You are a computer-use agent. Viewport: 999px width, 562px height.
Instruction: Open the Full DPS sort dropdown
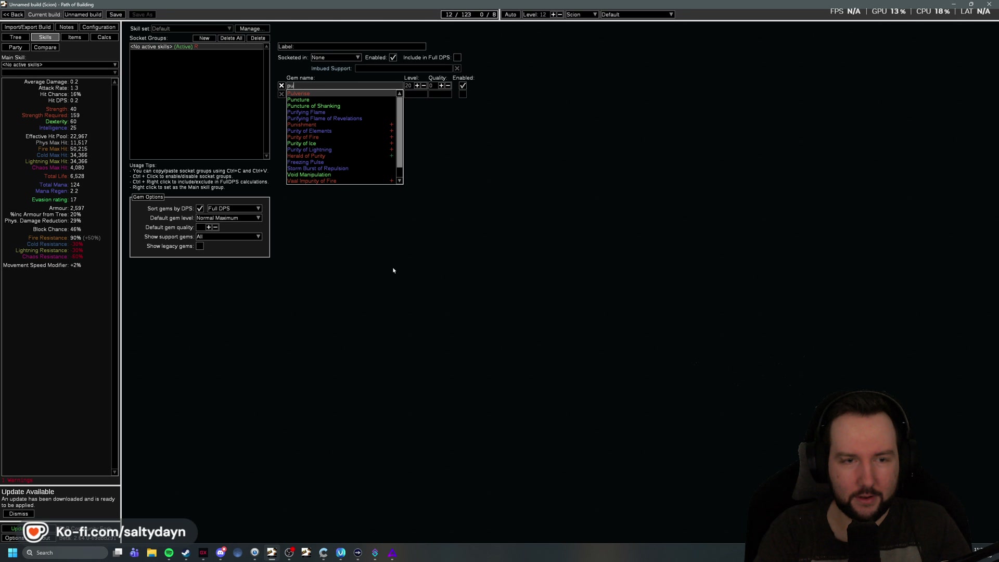point(234,209)
